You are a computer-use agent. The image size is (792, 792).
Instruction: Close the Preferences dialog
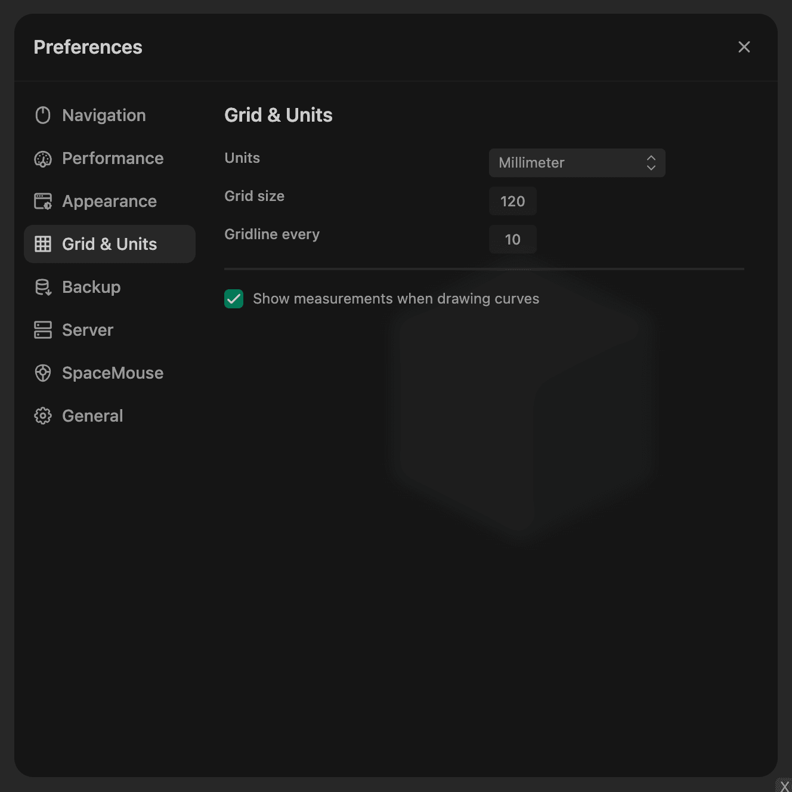tap(744, 47)
